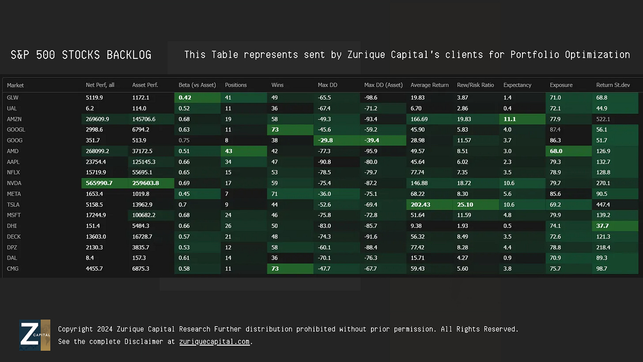
Task: Click DECK net performance 13603.0
Action: [96, 236]
